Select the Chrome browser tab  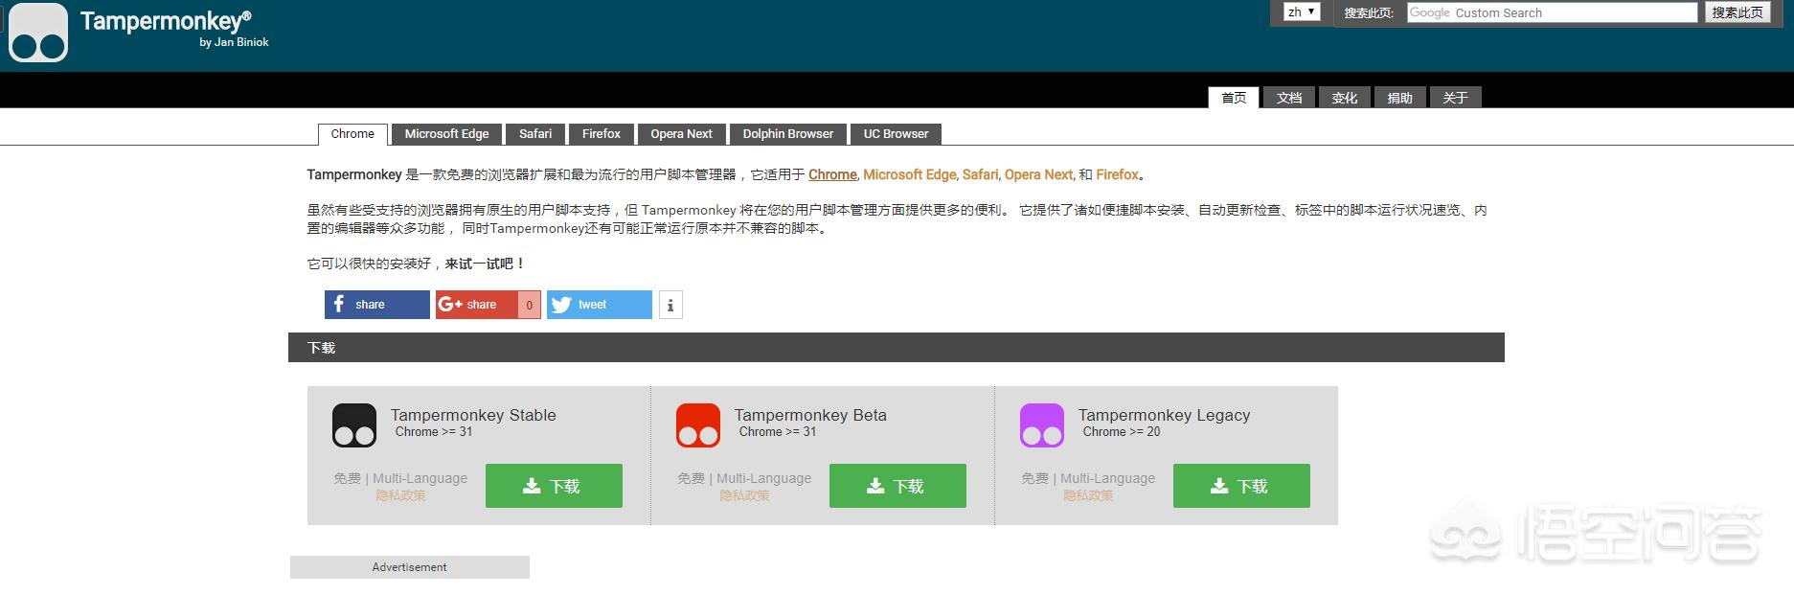[352, 134]
